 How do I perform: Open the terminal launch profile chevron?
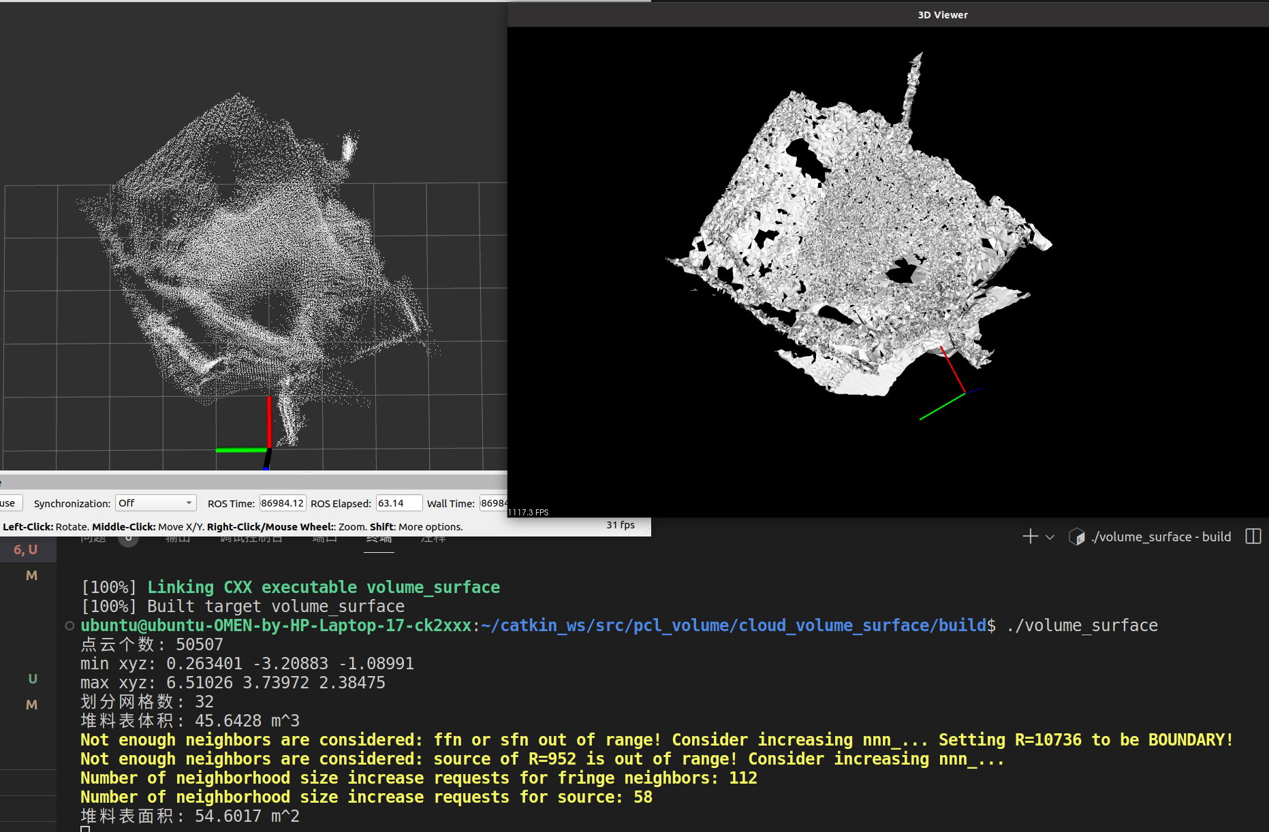[1050, 537]
